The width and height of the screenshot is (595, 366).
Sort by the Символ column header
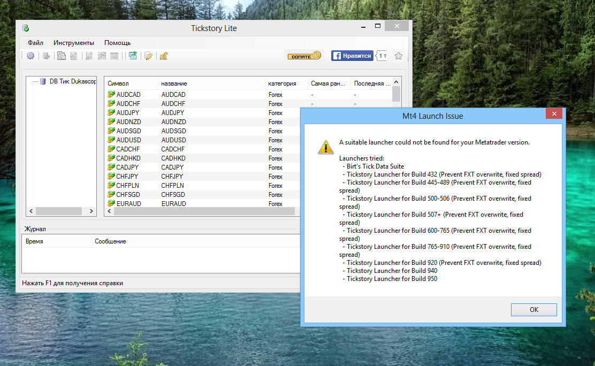(x=131, y=83)
